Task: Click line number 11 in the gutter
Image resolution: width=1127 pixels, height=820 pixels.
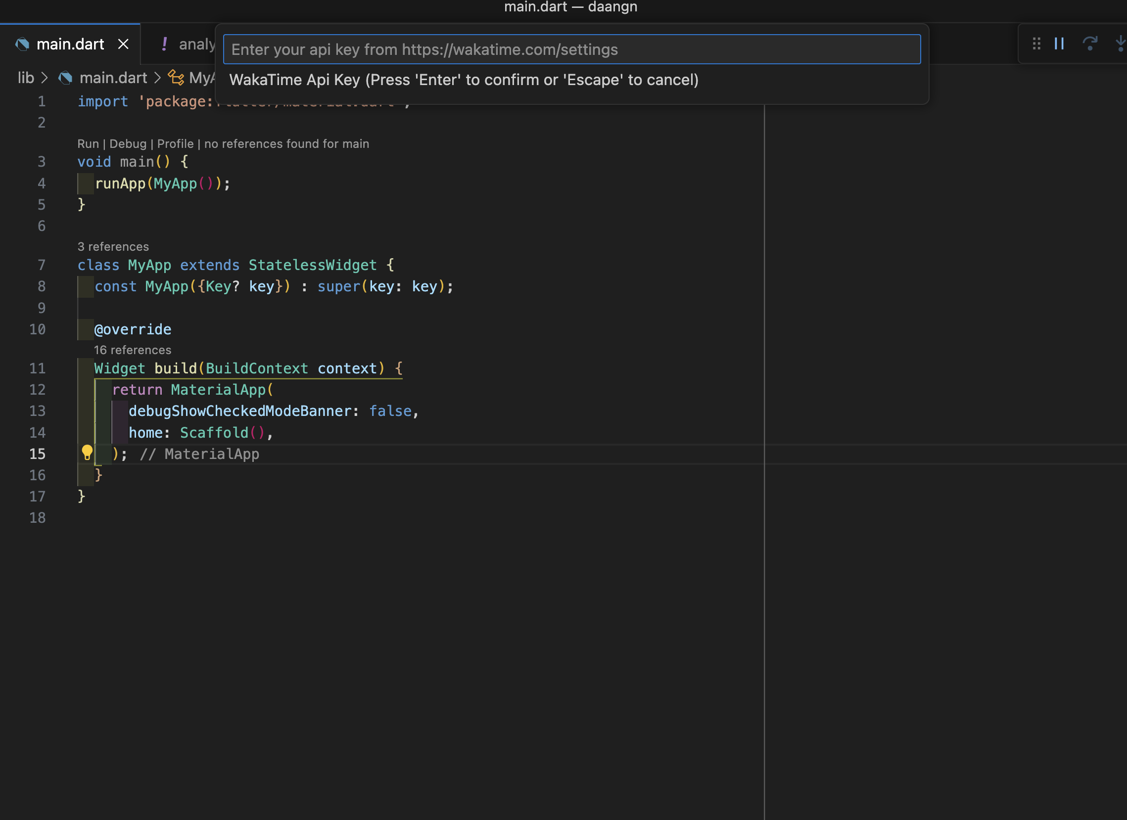Action: tap(37, 368)
